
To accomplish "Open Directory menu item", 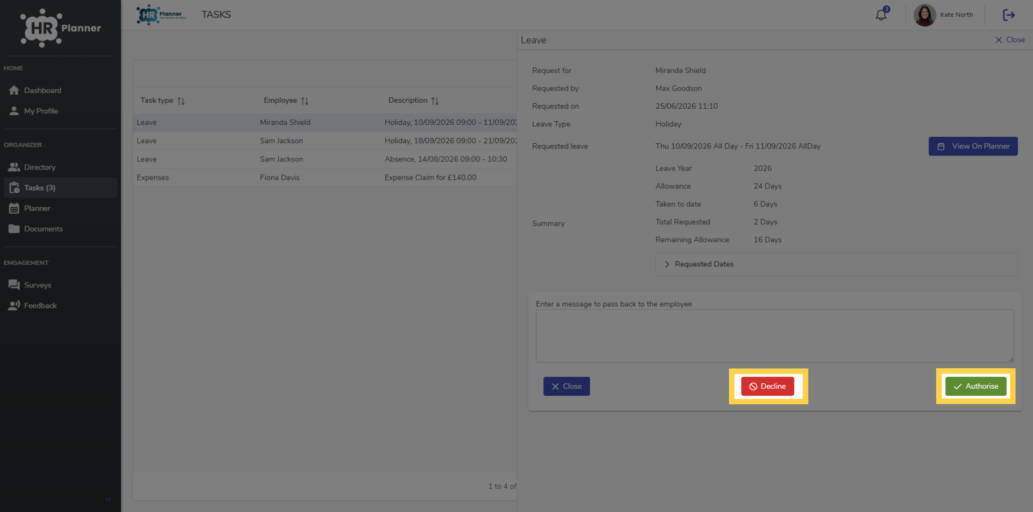I will coord(60,167).
